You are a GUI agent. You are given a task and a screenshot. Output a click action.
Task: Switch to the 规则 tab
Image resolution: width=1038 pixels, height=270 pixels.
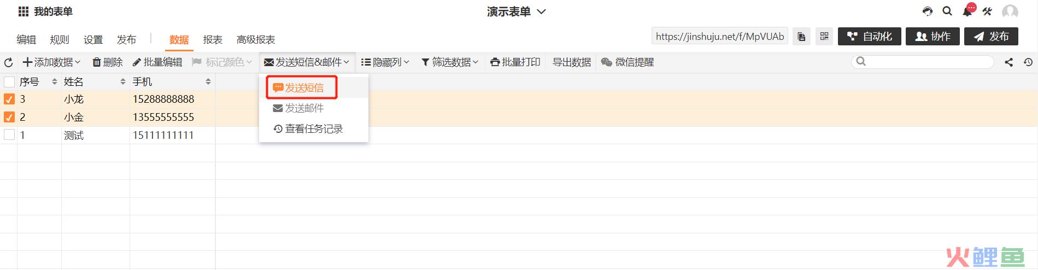60,40
